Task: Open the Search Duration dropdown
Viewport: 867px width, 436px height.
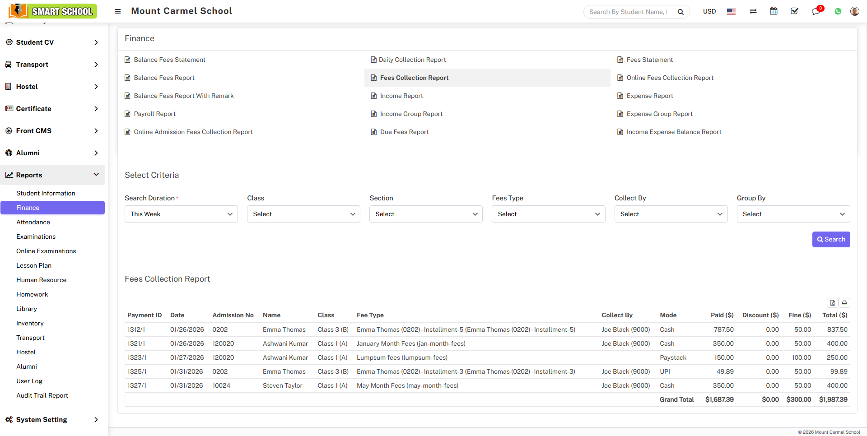Action: pos(181,214)
